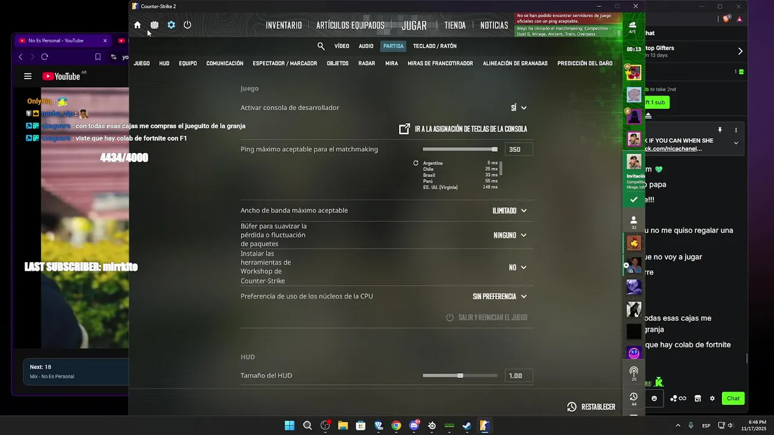Screen dimensions: 774x435
Task: Click the ping region list scrollbar
Action: click(501, 169)
